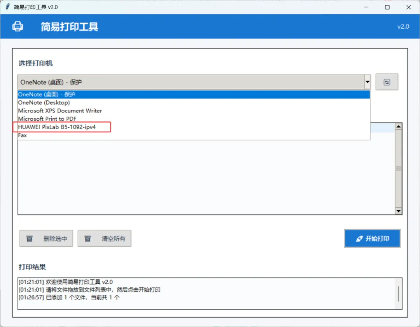Viewport: 420px width, 327px height.
Task: Choose Fax from printer list
Action: coord(194,135)
